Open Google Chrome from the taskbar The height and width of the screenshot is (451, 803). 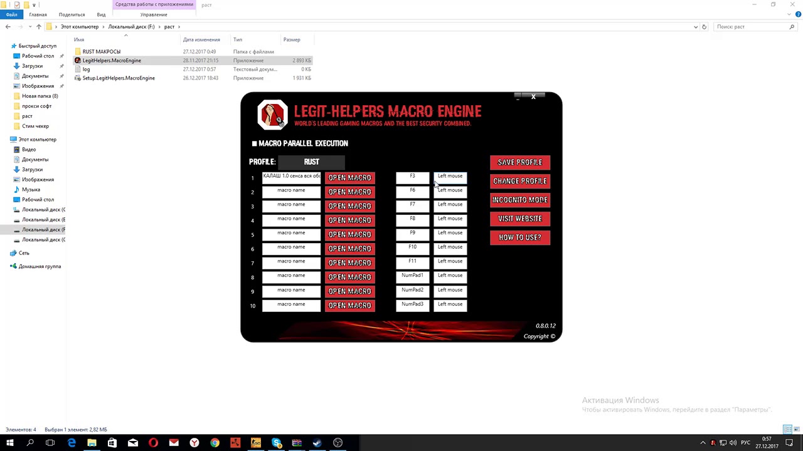point(215,443)
